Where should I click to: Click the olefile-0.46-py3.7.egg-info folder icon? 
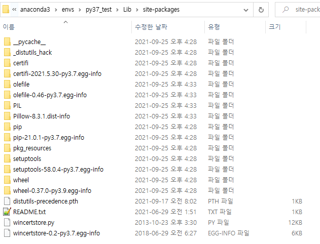pos(7,95)
